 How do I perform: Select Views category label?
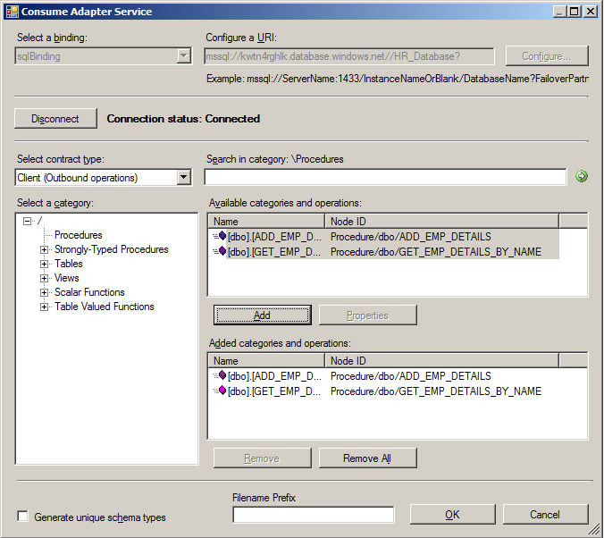[67, 278]
